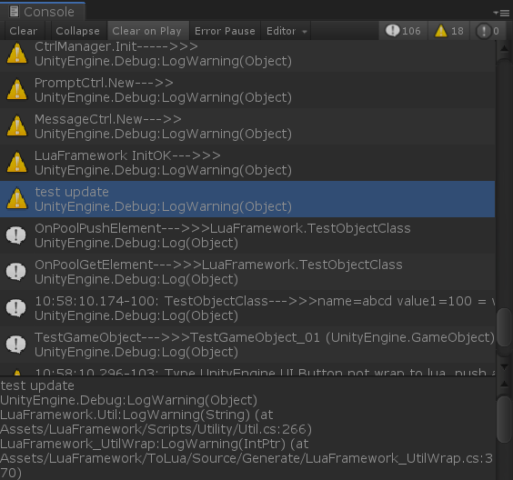This screenshot has height=480, width=513.
Task: Open the Console panel options menu
Action: pos(501,13)
